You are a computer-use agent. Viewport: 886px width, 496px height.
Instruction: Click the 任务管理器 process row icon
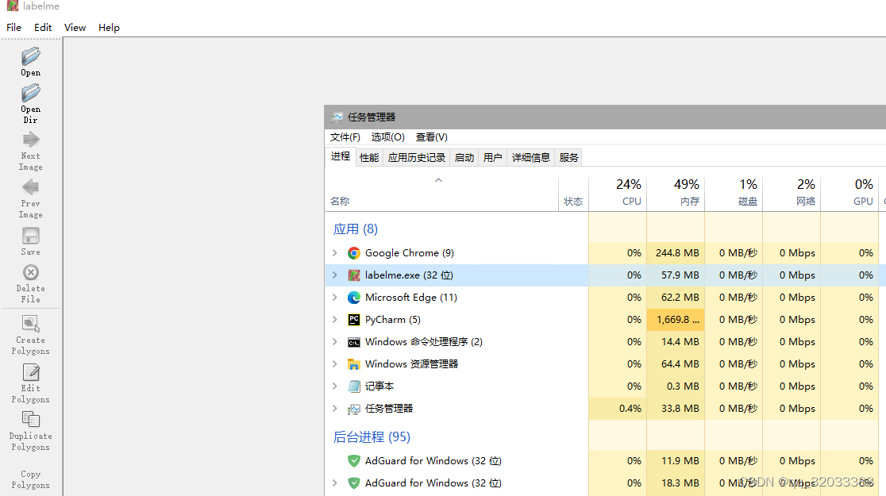(x=354, y=409)
